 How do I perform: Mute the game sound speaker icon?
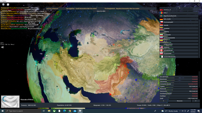point(3,47)
